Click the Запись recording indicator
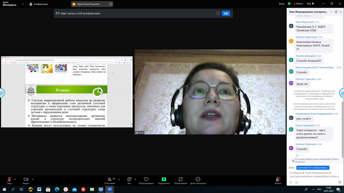The width and height of the screenshot is (344, 193). pos(298,4)
